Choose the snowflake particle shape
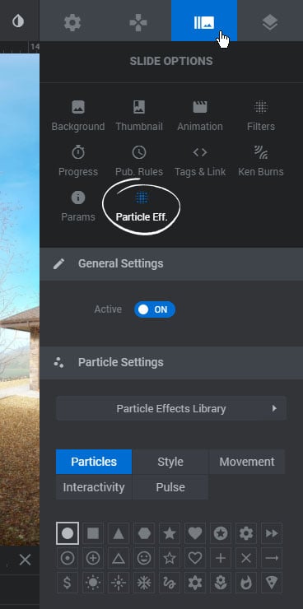This screenshot has height=609, width=303. coord(144,583)
